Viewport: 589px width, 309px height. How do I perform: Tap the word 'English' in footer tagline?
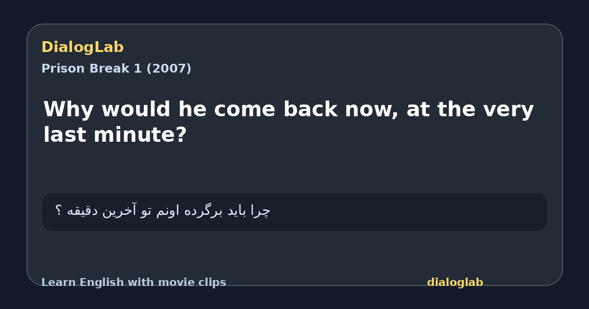[x=101, y=283]
